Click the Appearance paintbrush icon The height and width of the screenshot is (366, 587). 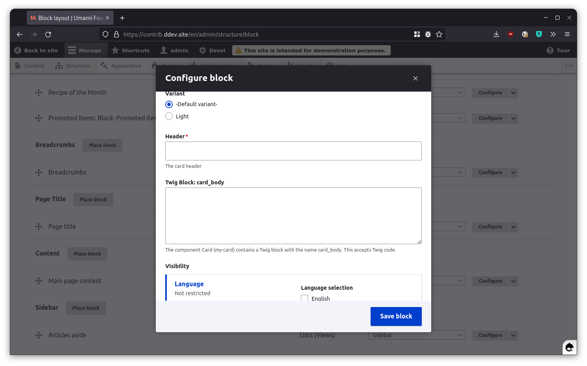(x=104, y=66)
